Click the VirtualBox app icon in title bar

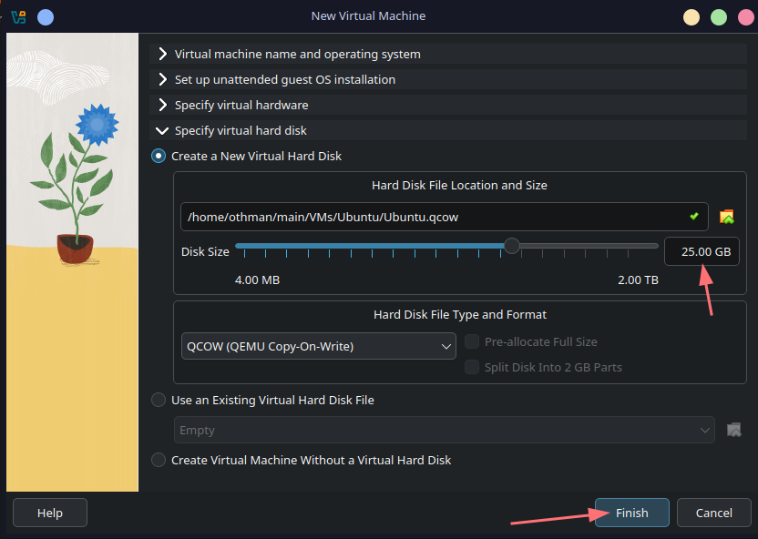coord(18,16)
